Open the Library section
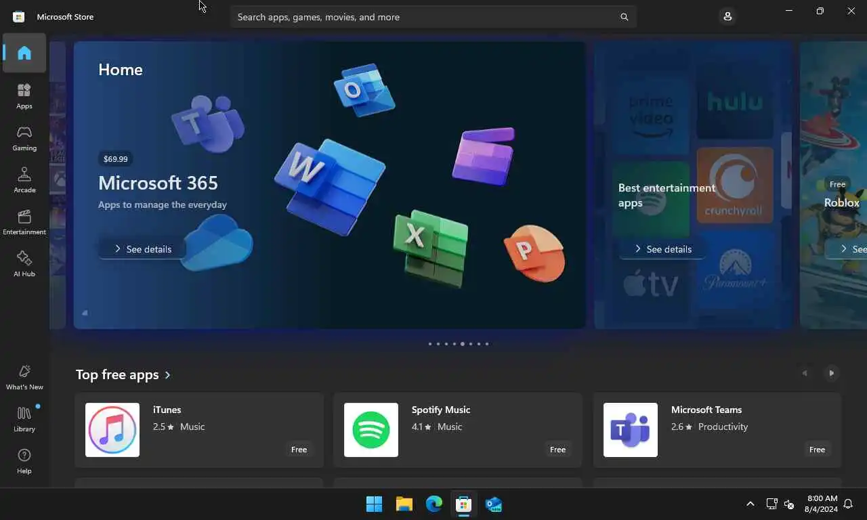Viewport: 867px width, 520px height. click(24, 419)
